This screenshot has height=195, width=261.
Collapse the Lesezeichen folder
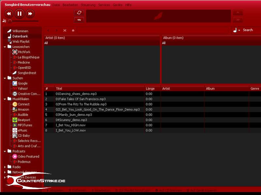click(x=5, y=47)
